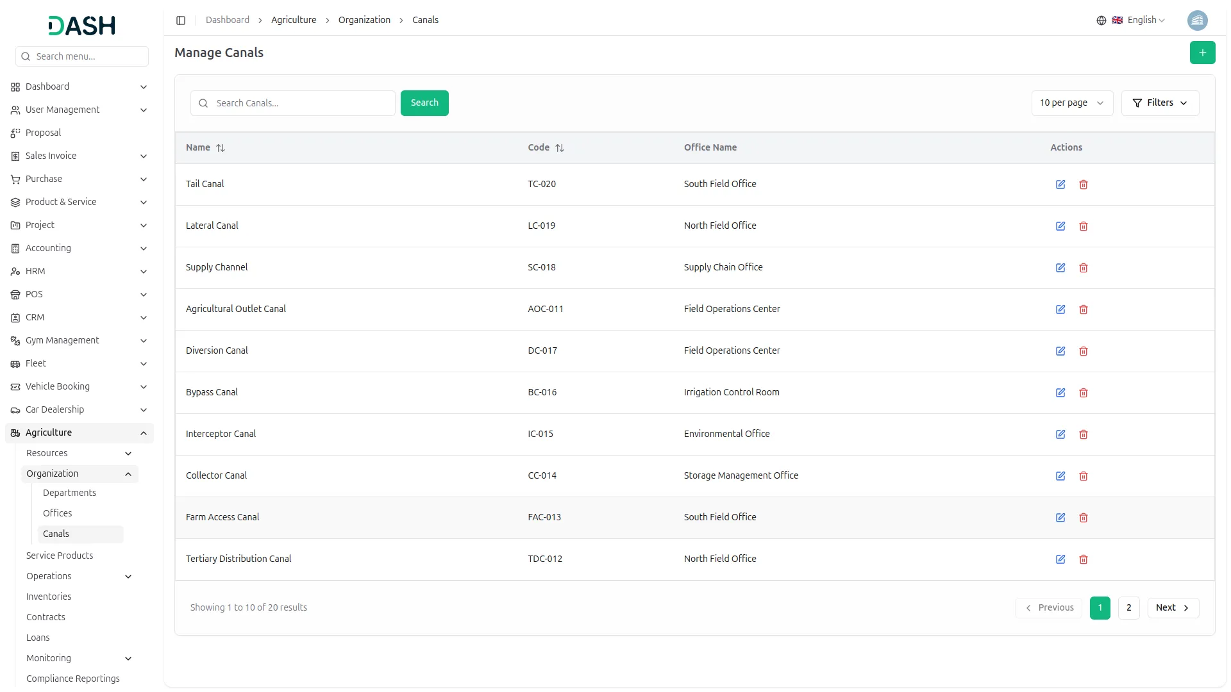Viewport: 1231px width, 692px height.
Task: Sort table by Name column
Action: click(x=205, y=147)
